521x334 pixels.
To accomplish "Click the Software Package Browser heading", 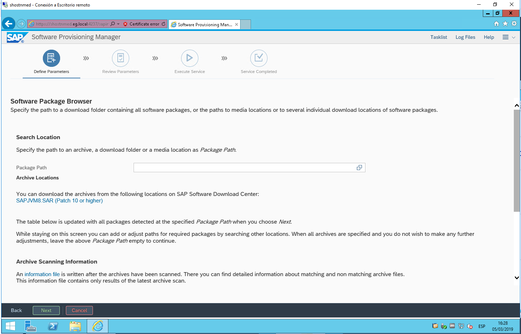I will point(51,101).
